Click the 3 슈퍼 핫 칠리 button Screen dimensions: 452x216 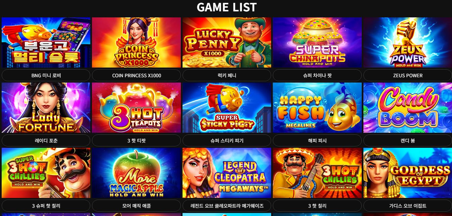click(x=46, y=206)
